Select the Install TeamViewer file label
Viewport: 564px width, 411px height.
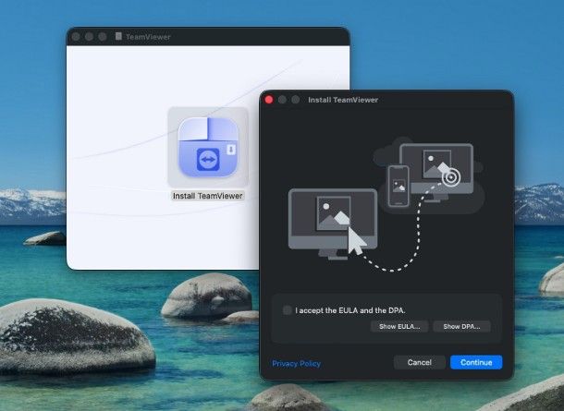click(207, 196)
